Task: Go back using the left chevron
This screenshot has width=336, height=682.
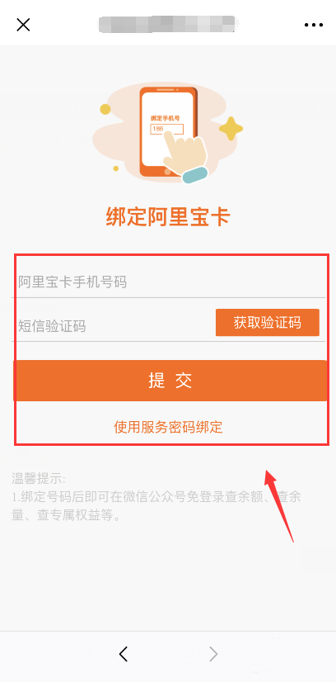Action: (x=124, y=654)
